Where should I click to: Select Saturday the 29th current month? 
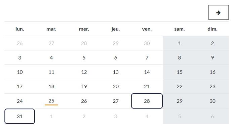(180, 101)
